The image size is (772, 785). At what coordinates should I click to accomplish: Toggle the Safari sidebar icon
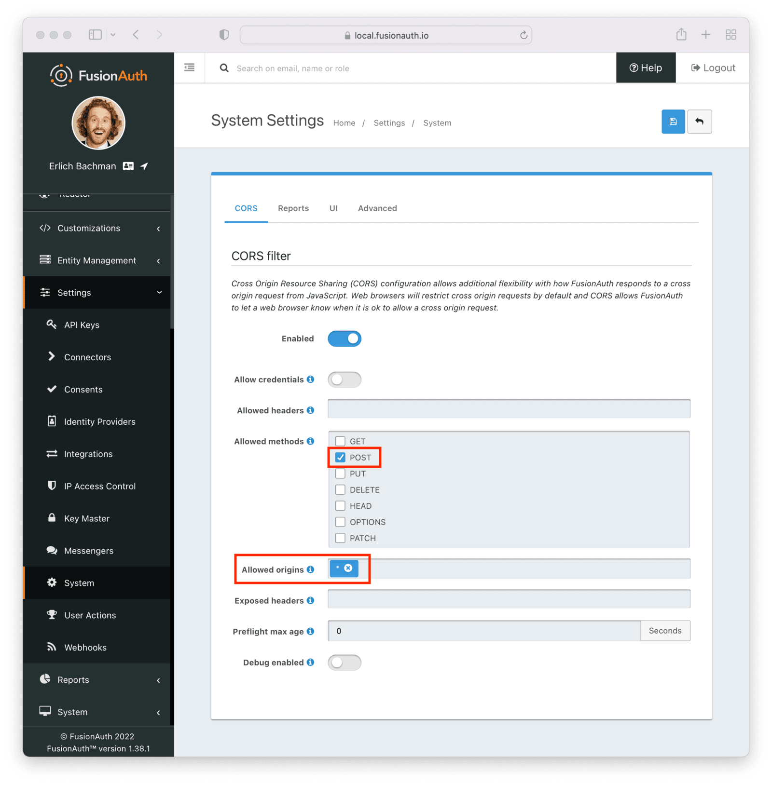(95, 34)
